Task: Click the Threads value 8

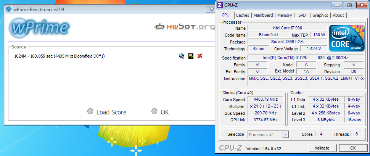Action: pyautogui.click(x=357, y=134)
